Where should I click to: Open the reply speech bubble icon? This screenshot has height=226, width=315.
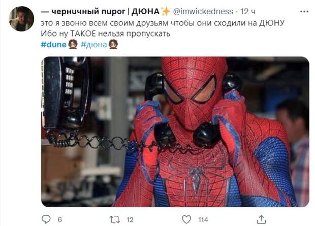[46, 219]
